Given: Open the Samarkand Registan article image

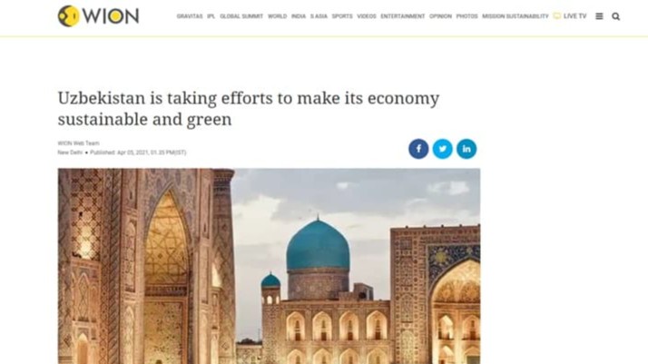Looking at the screenshot, I should point(269,266).
